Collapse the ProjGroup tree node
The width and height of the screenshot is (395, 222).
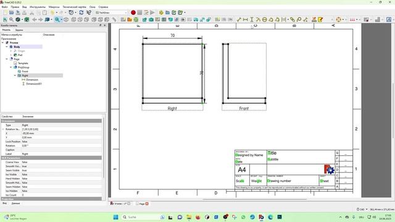(11, 67)
